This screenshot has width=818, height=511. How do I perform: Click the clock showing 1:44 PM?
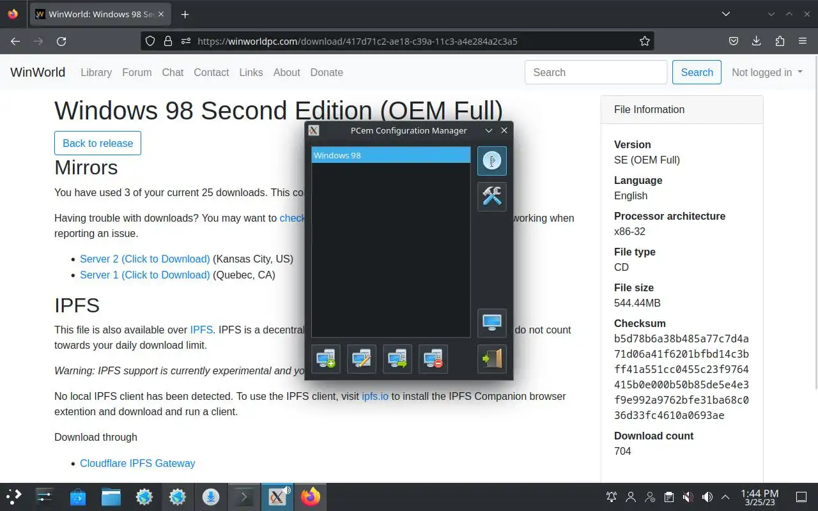(x=759, y=498)
